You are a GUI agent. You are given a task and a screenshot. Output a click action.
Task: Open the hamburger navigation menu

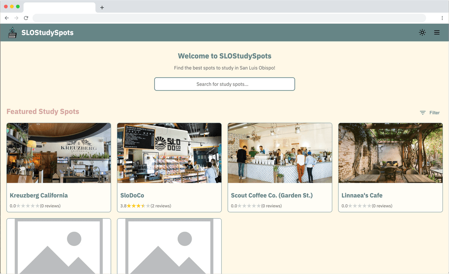pyautogui.click(x=437, y=32)
